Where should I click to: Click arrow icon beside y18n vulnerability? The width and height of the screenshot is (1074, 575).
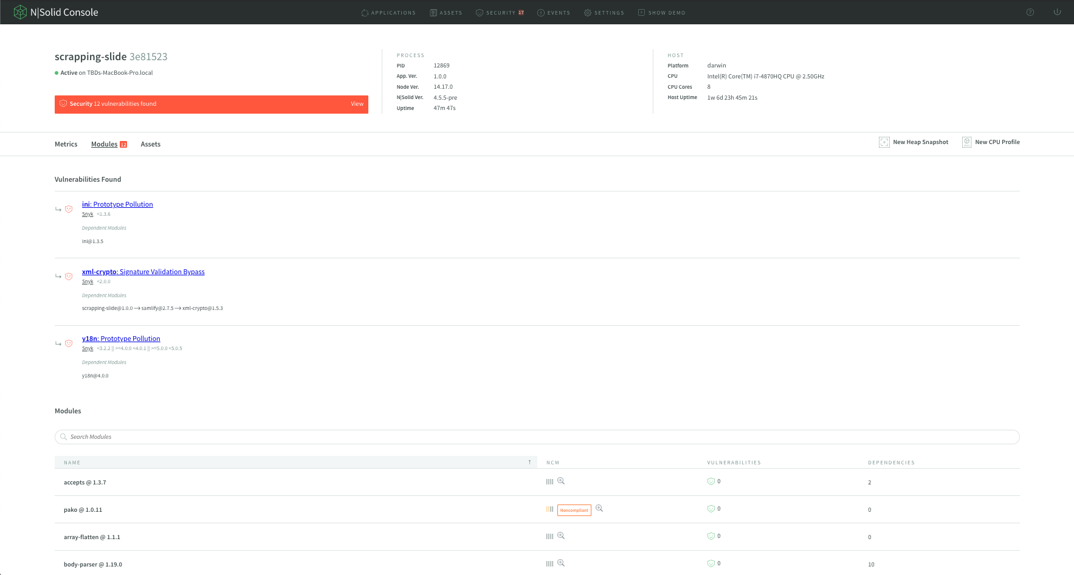[58, 343]
